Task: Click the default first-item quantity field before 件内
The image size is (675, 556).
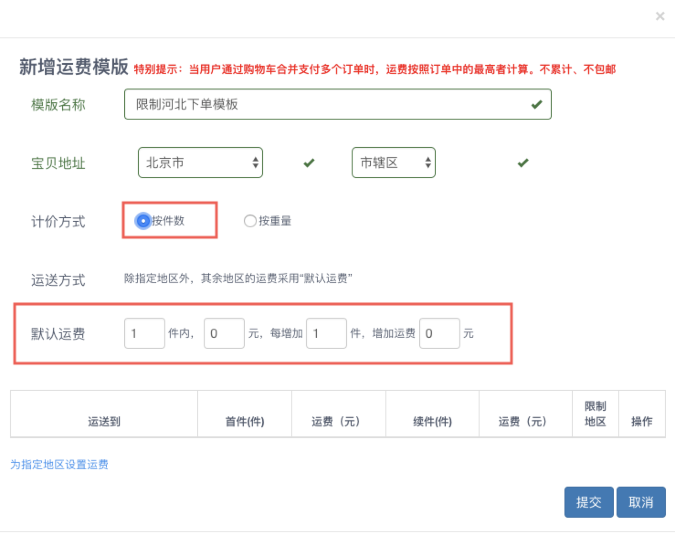Action: (144, 333)
